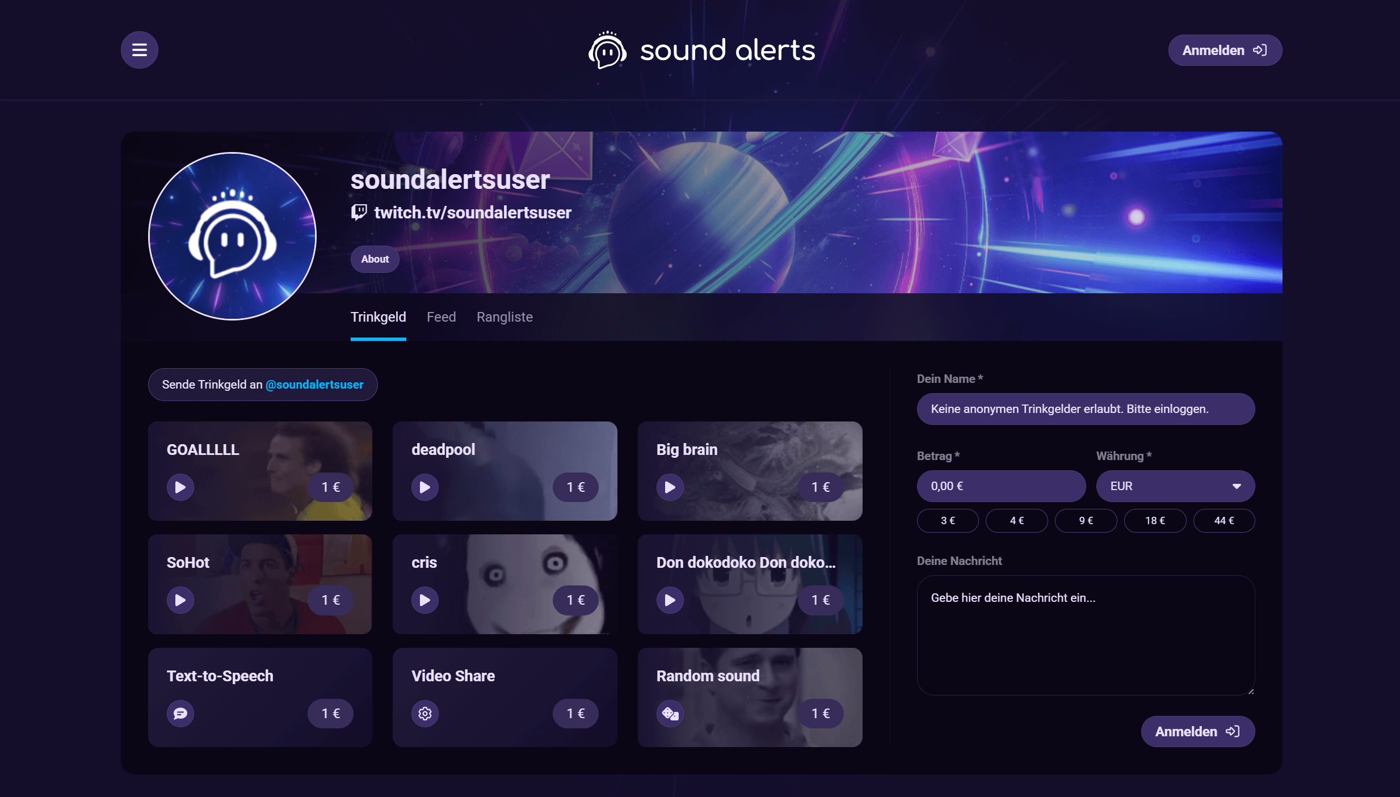Switch to the Feed tab
The image size is (1400, 797).
[x=441, y=317]
